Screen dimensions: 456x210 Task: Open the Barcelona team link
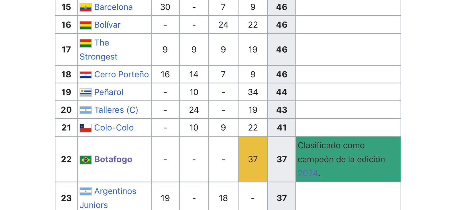(x=113, y=7)
